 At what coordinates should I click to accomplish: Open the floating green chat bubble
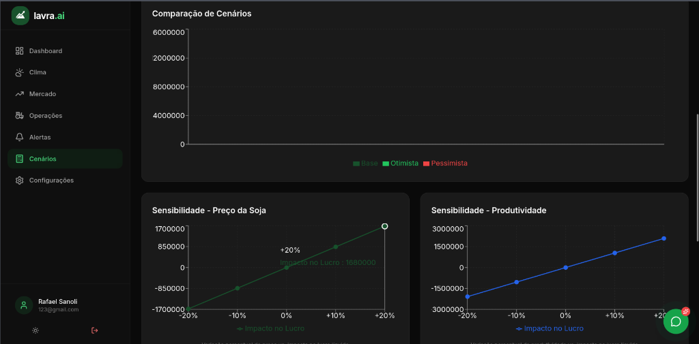tap(676, 322)
